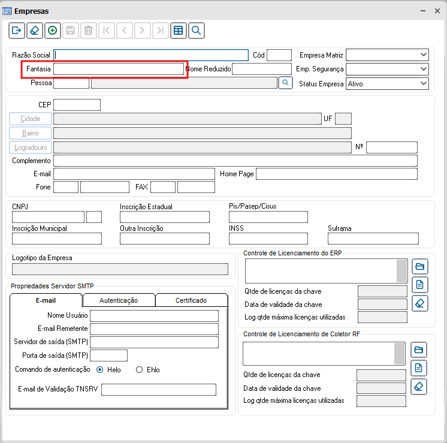The width and height of the screenshot is (447, 443).
Task: Click the Servidor de saída (SMTP) field
Action: (x=154, y=342)
